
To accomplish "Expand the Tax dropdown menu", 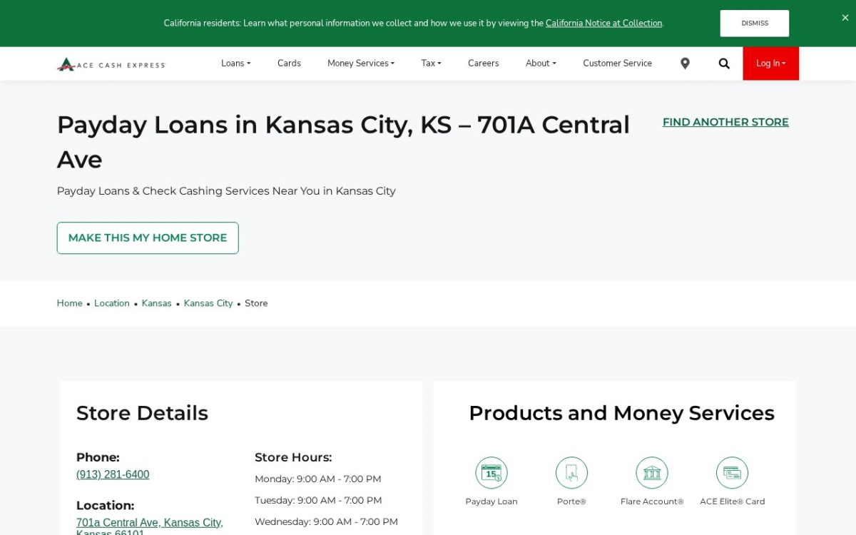I will point(431,63).
